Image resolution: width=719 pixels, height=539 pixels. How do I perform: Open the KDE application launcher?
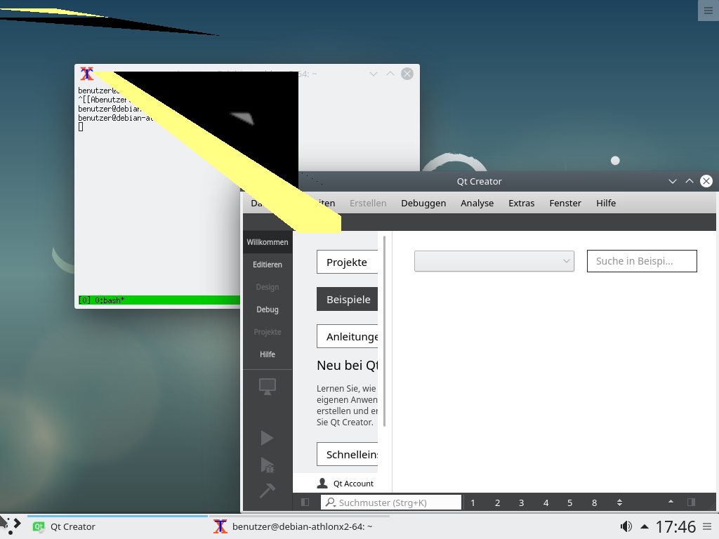11,525
